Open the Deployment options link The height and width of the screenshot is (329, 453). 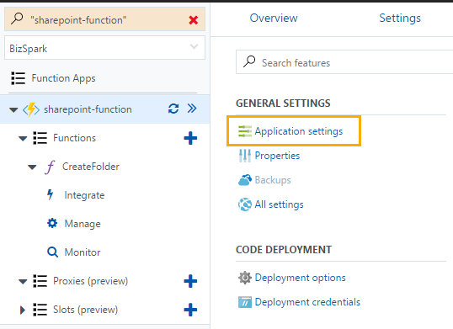click(x=300, y=278)
